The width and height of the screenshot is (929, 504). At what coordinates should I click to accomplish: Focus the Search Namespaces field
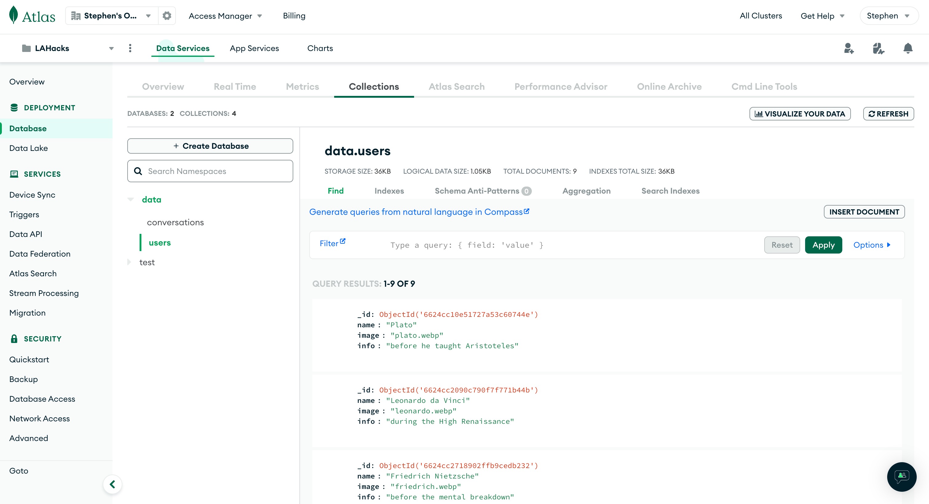point(216,171)
